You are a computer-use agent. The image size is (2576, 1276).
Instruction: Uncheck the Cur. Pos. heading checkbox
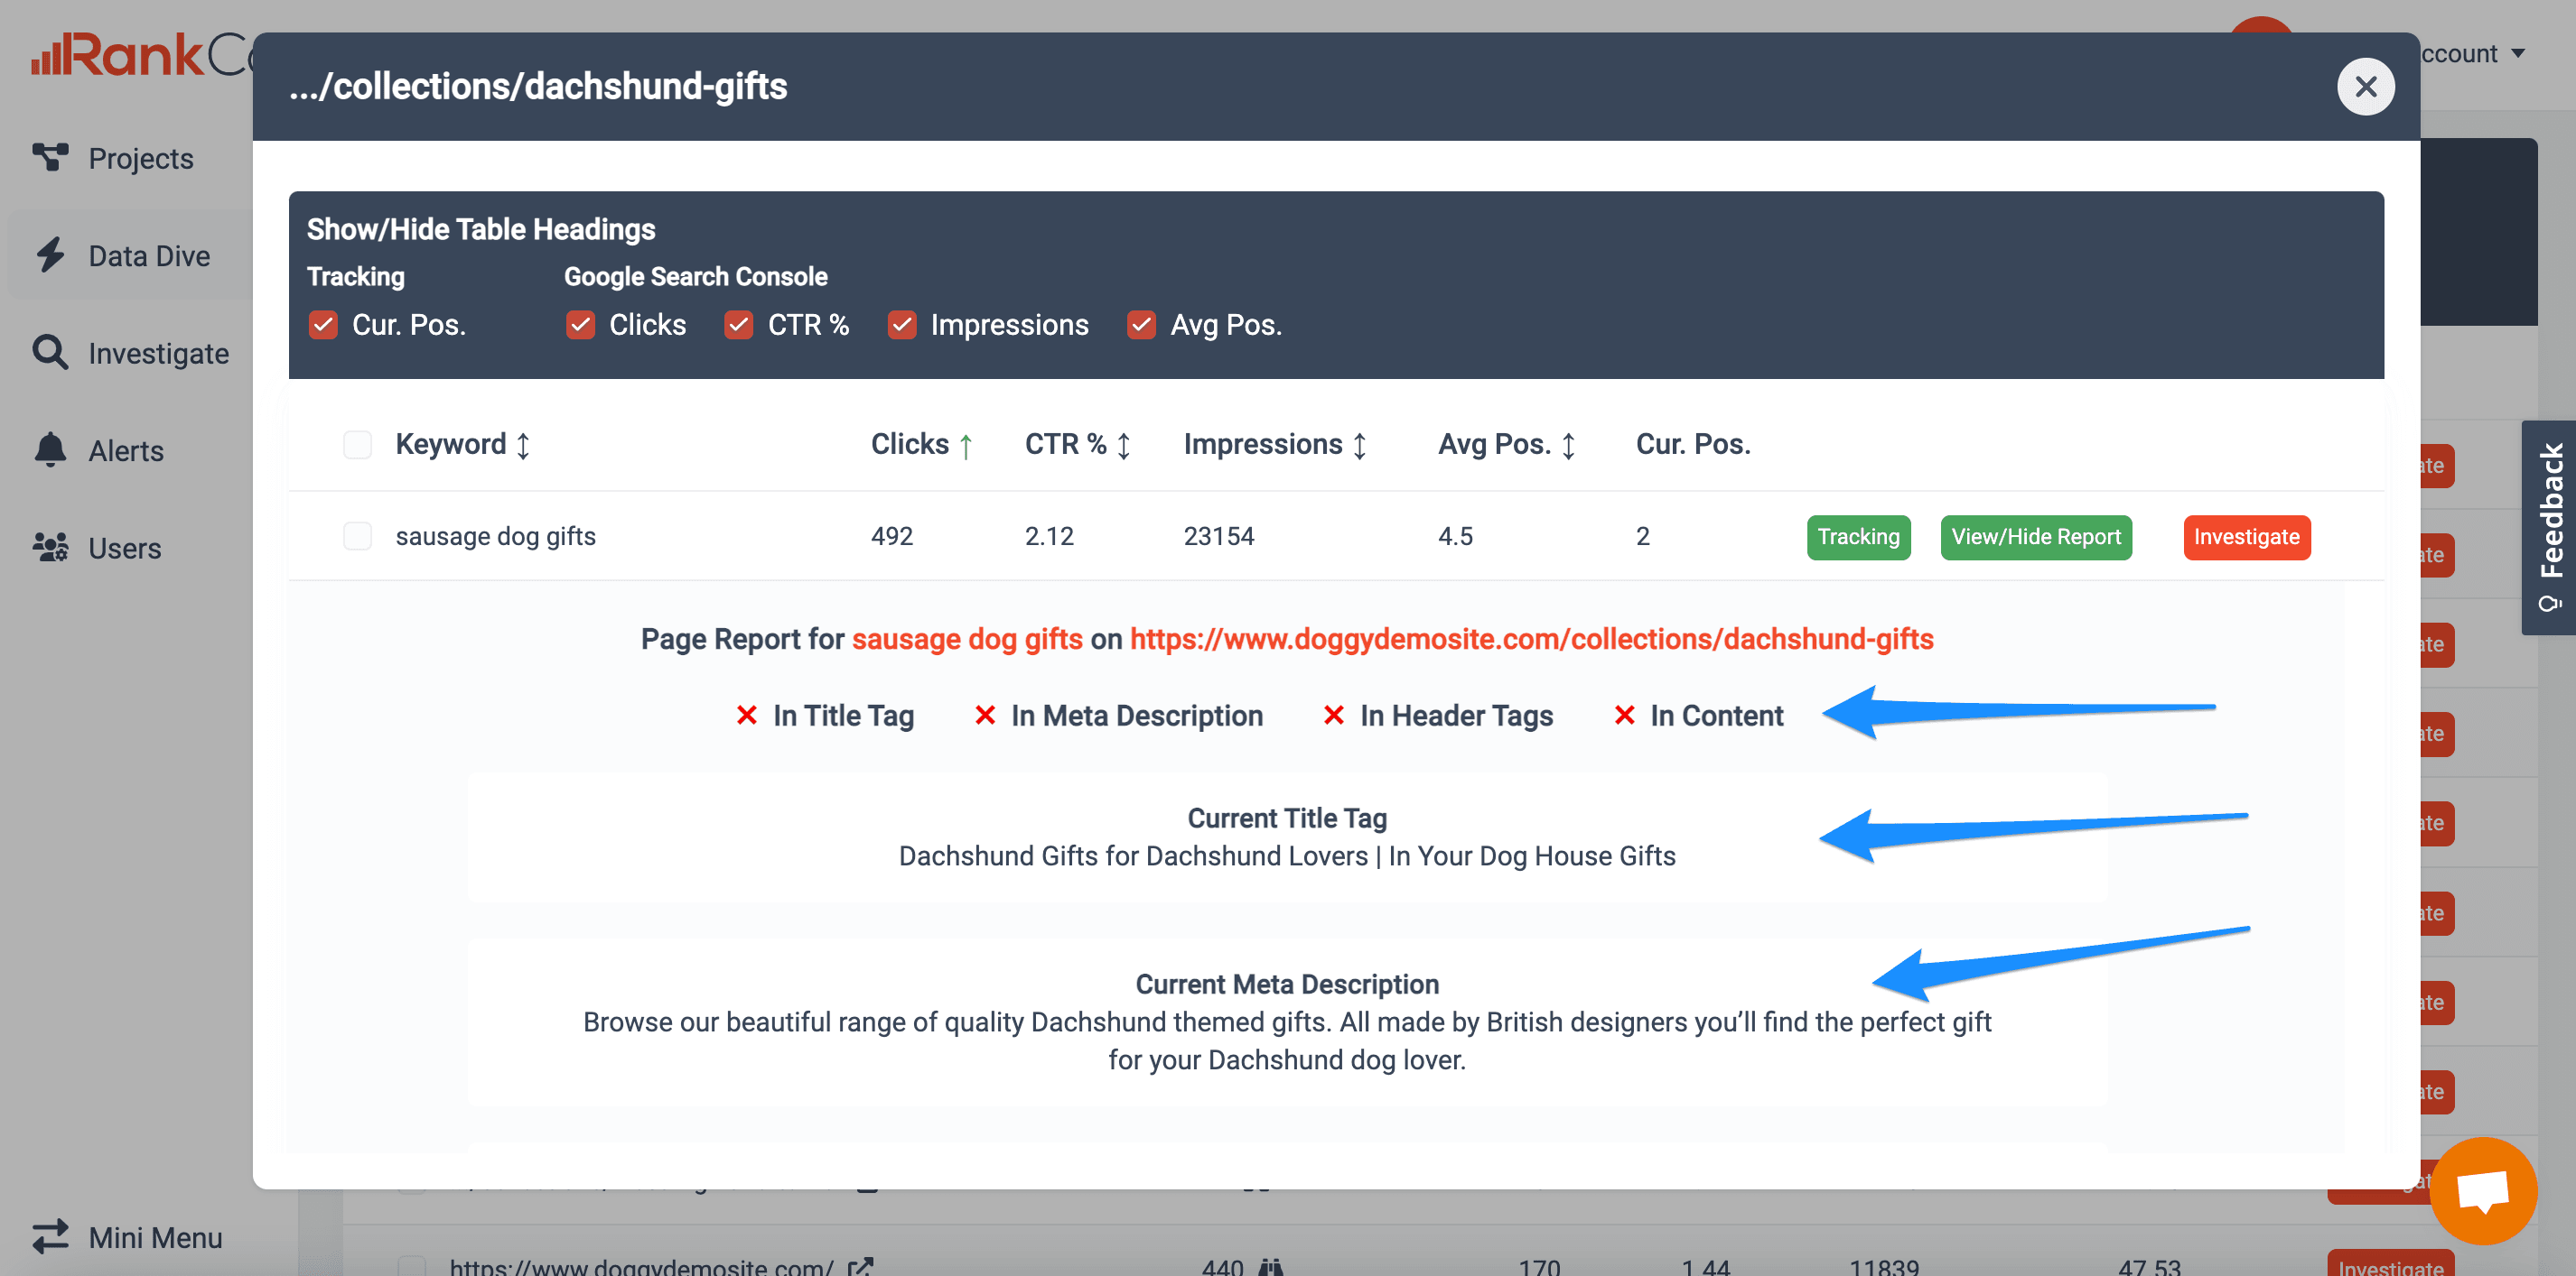pyautogui.click(x=323, y=325)
